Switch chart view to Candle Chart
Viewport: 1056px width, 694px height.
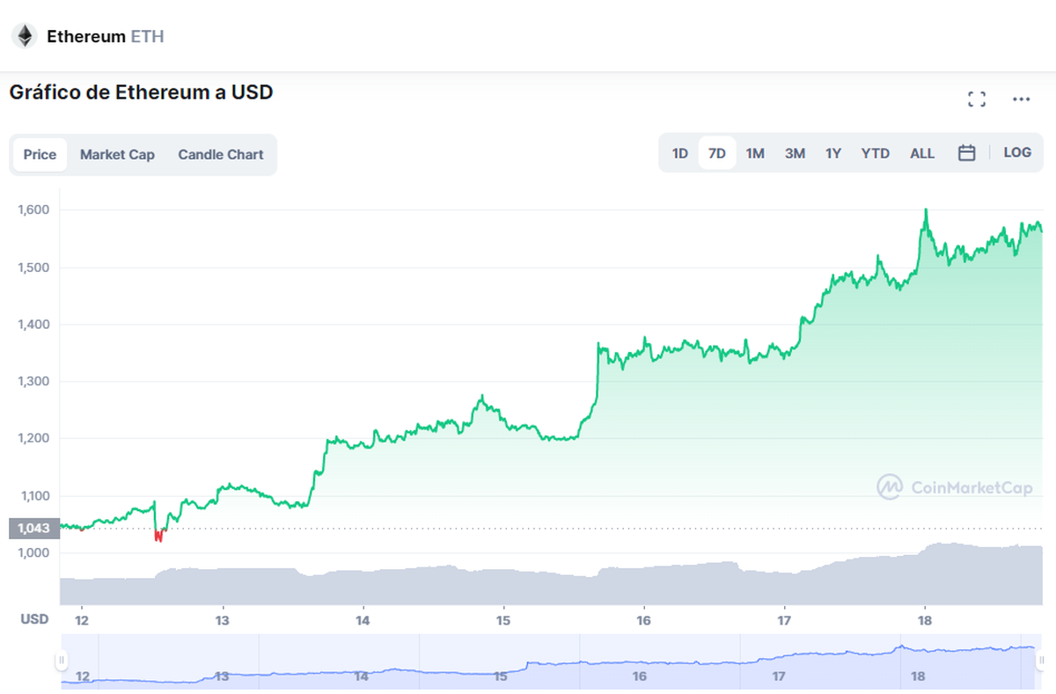(220, 154)
